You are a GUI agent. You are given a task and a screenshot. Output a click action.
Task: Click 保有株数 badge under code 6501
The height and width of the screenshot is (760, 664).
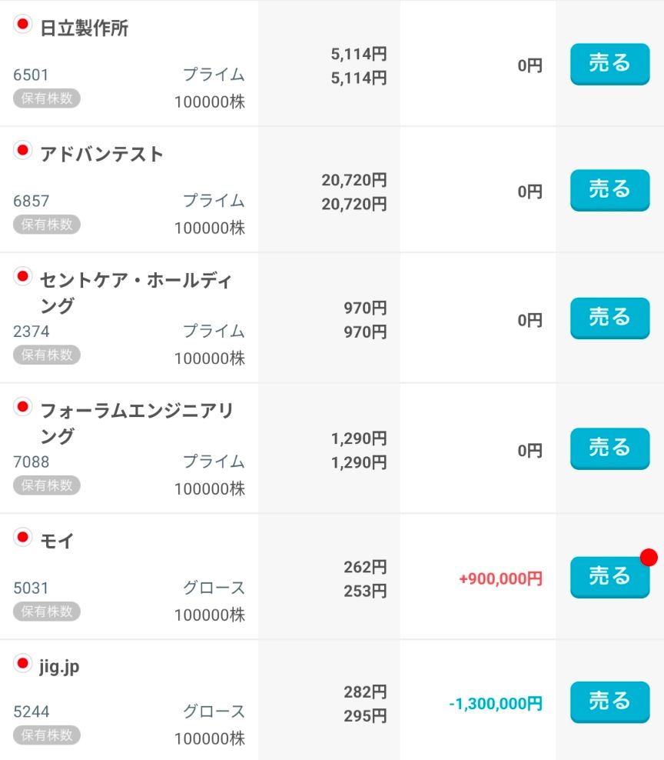(x=46, y=98)
